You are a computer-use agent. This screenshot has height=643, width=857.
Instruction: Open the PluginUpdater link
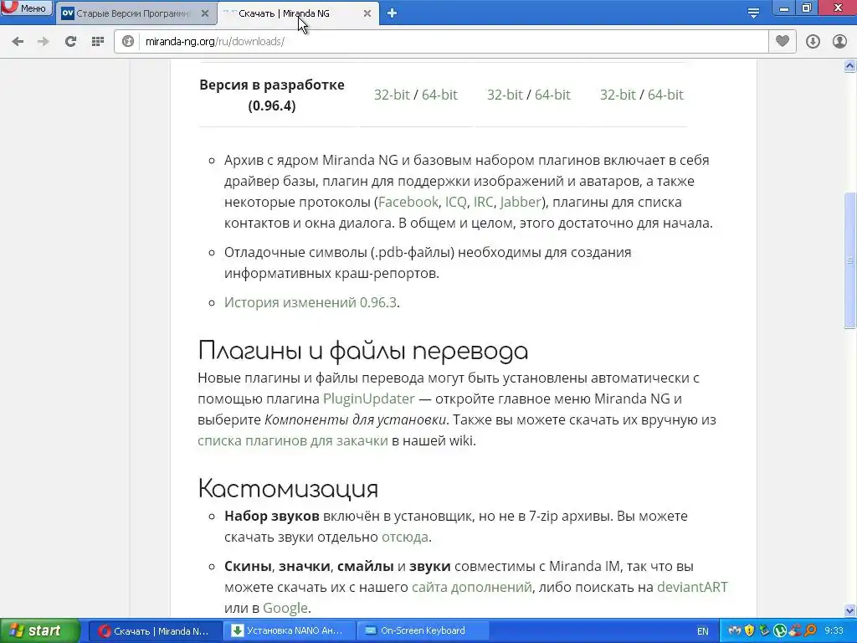tap(369, 399)
